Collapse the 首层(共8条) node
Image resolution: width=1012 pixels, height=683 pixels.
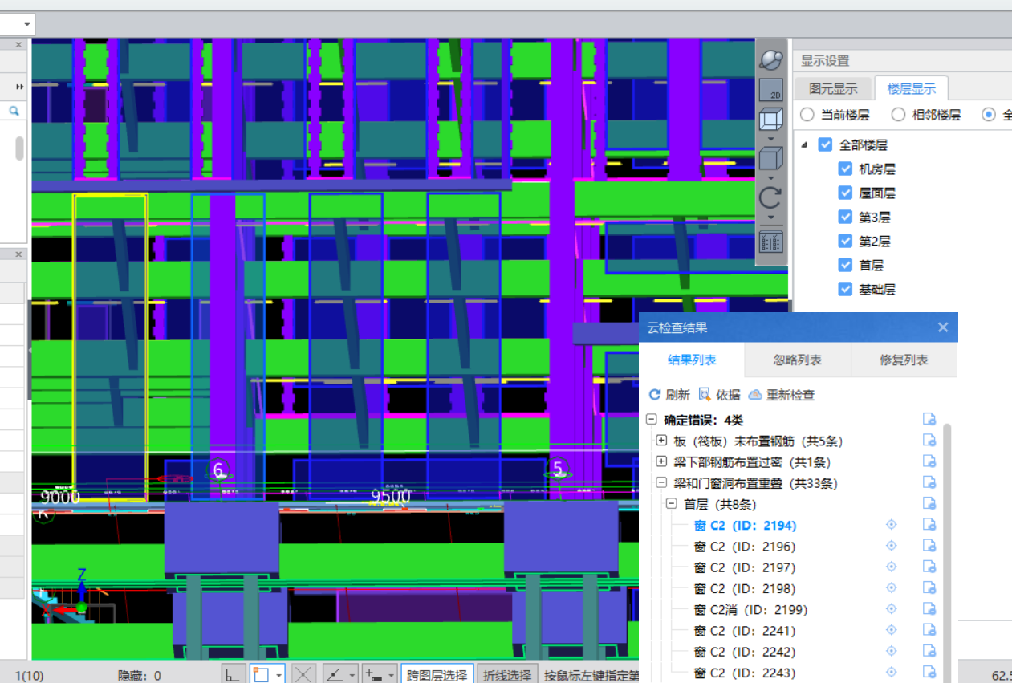(x=672, y=504)
